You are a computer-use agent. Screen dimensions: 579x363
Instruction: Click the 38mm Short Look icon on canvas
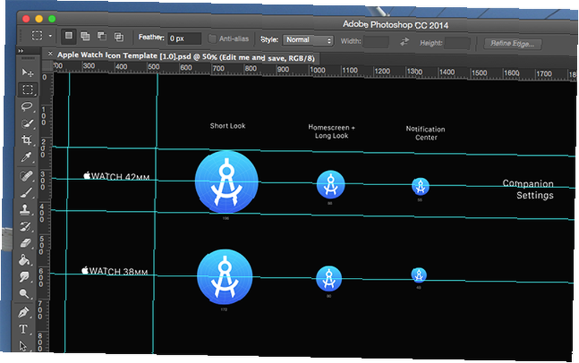coord(225,277)
